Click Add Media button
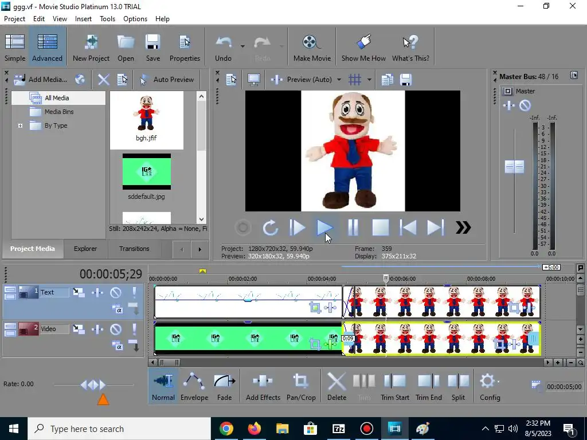This screenshot has height=440, width=587. tap(41, 79)
